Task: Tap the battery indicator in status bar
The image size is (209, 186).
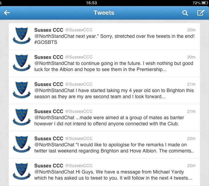Action: pyautogui.click(x=205, y=3)
